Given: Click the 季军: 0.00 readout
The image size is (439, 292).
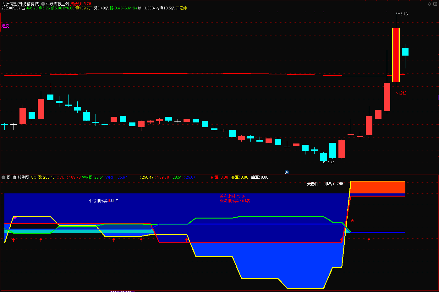Looking at the screenshot, I should (260, 177).
